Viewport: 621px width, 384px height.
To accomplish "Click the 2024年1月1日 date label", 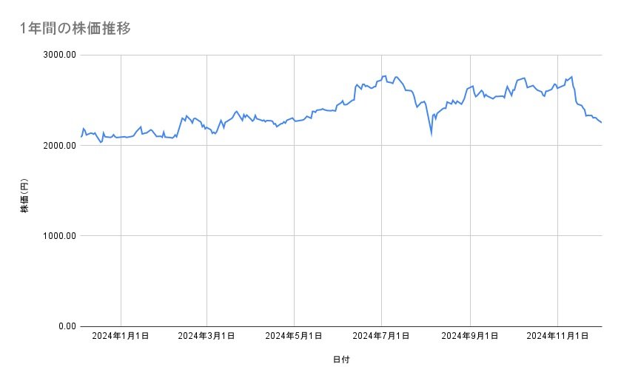I will click(x=121, y=337).
